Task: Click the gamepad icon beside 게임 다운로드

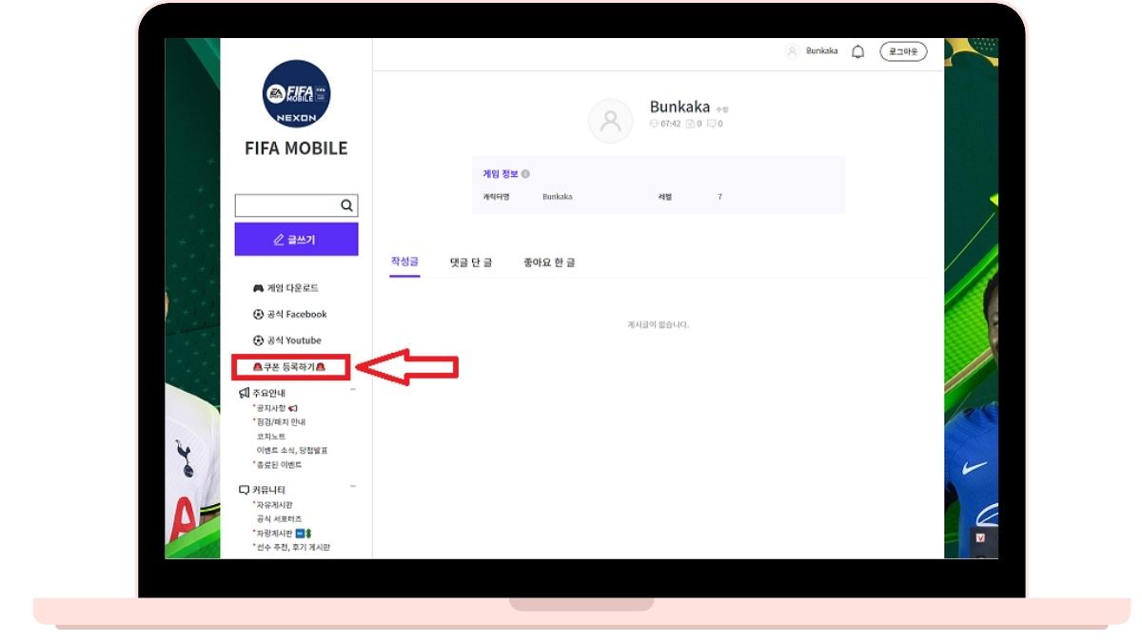Action: [258, 288]
